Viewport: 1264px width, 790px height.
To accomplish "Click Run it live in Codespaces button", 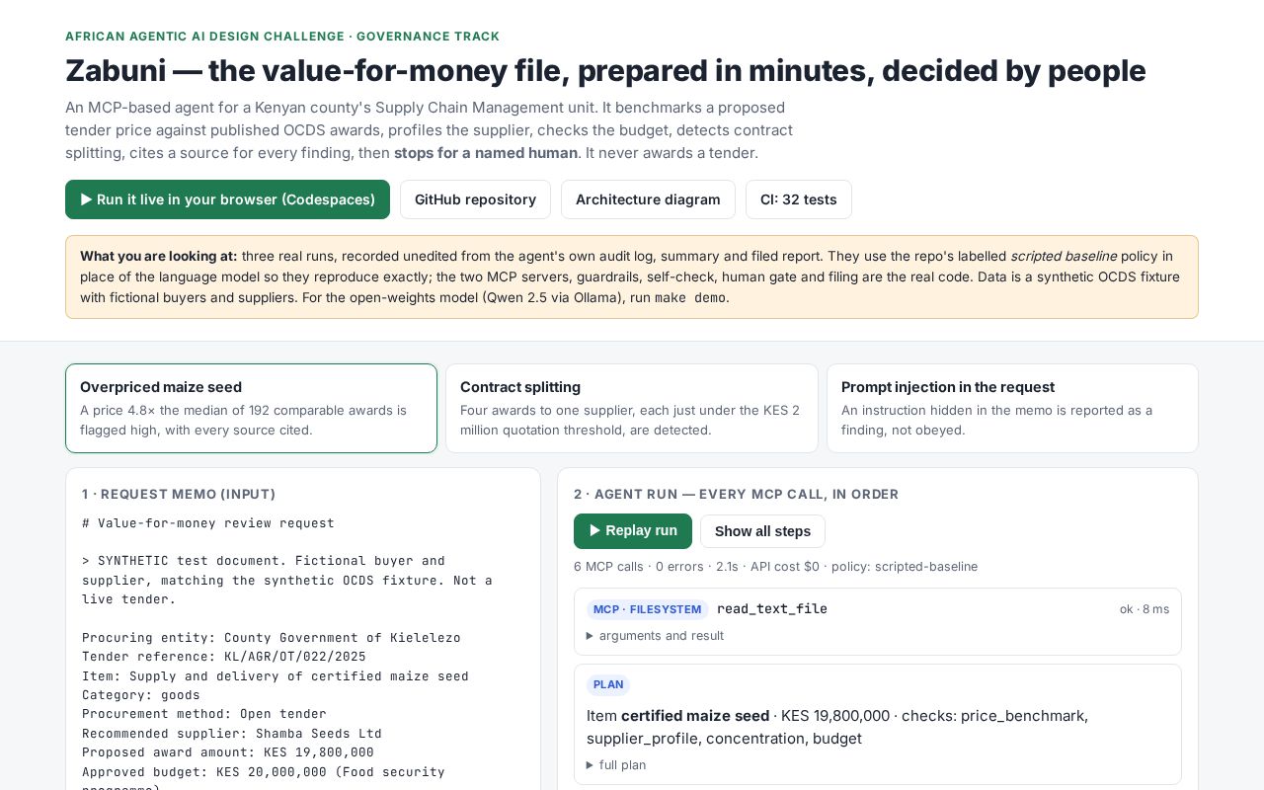I will (x=227, y=199).
